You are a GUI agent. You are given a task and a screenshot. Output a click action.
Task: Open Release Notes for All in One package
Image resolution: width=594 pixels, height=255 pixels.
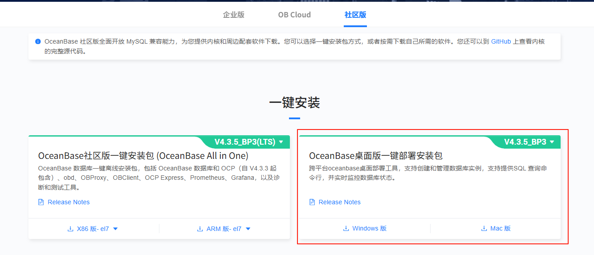tap(69, 202)
